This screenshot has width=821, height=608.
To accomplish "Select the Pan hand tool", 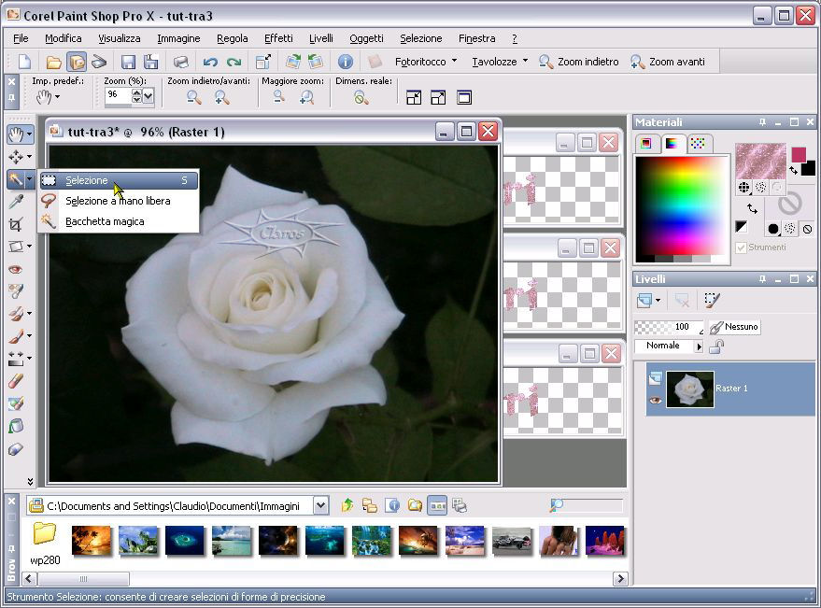I will [16, 134].
